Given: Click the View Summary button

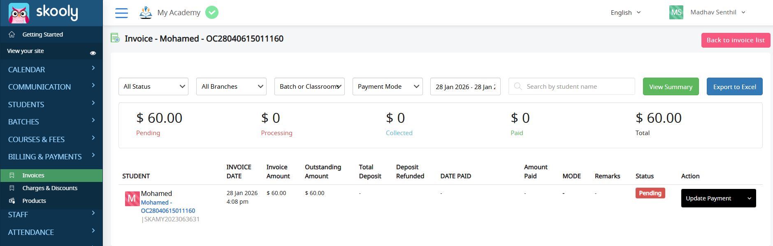Looking at the screenshot, I should click(671, 87).
